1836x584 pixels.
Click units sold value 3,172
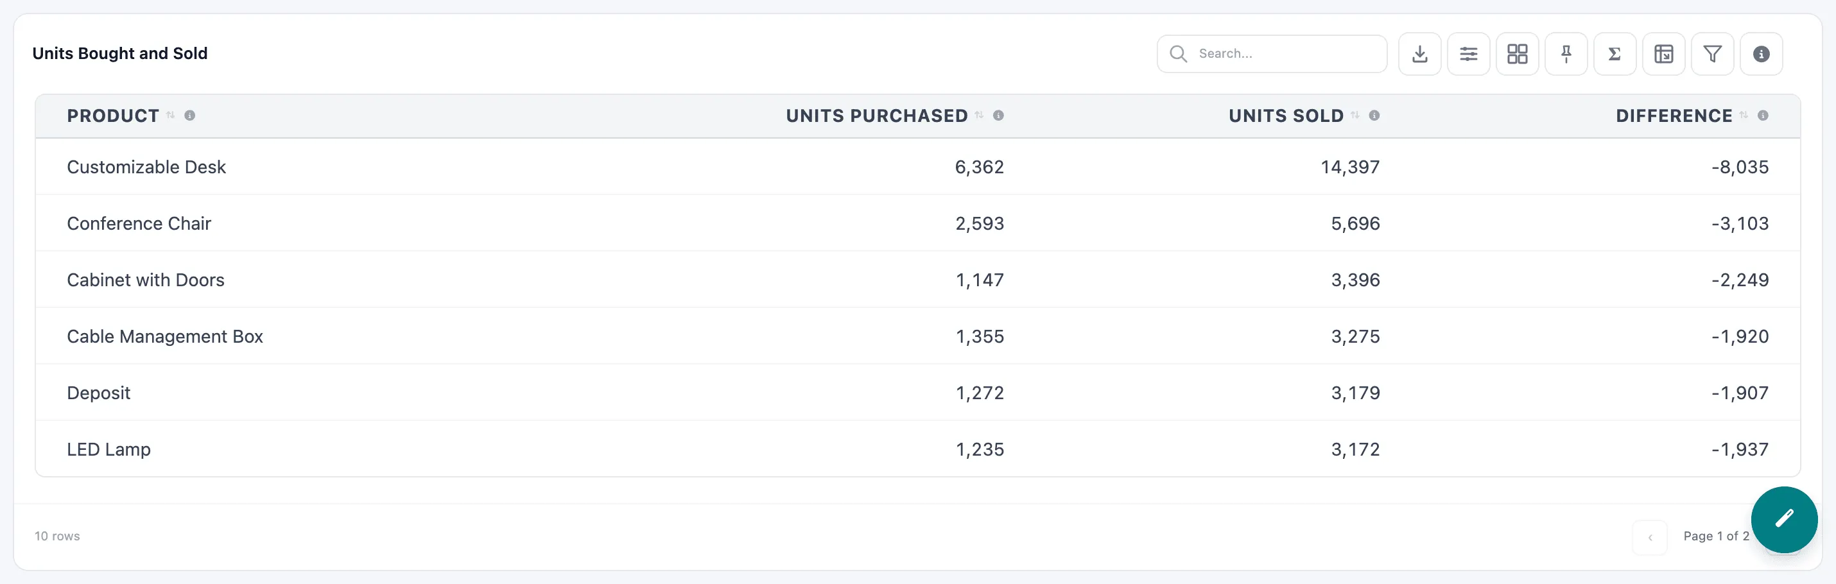[x=1356, y=449]
